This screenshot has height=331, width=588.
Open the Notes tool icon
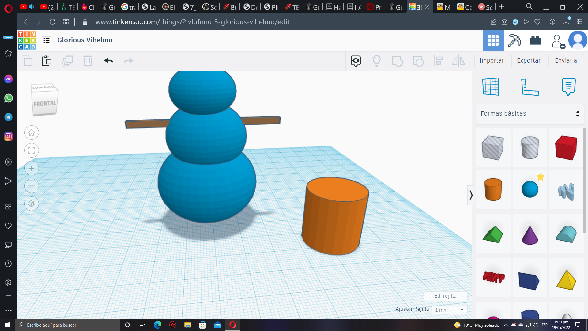[x=568, y=87]
